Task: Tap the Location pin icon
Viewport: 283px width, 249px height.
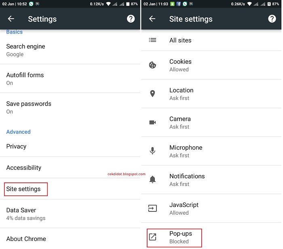Action: click(x=152, y=94)
